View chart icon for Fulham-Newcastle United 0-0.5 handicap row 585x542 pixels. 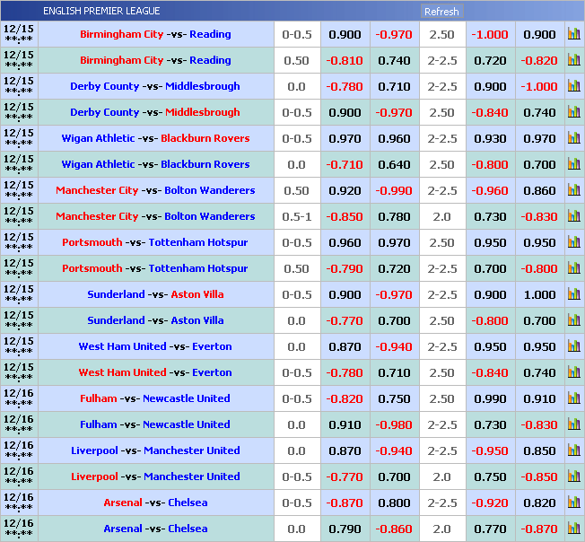click(x=573, y=399)
